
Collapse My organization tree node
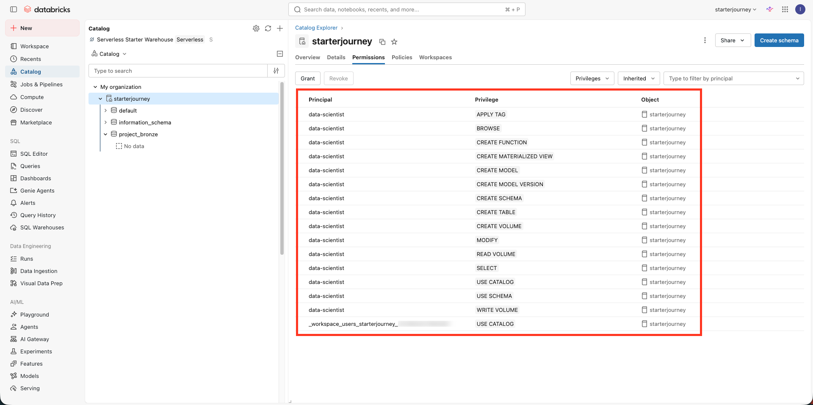(x=95, y=87)
